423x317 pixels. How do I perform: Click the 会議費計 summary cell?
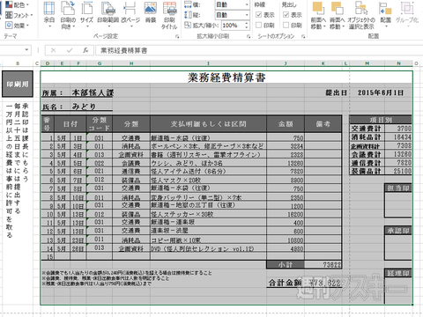366,154
